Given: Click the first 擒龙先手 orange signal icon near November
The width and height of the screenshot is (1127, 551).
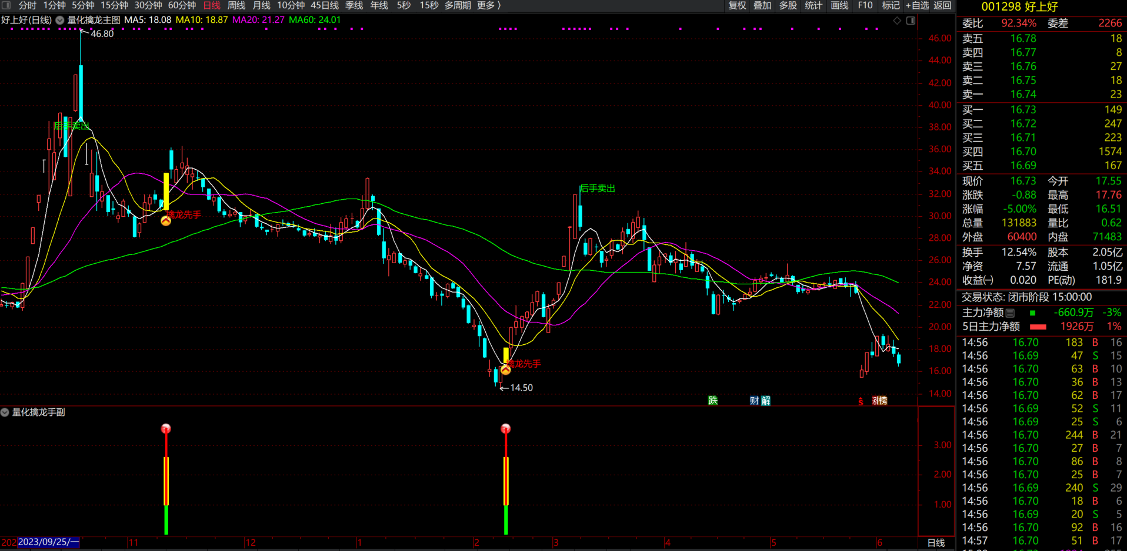Looking at the screenshot, I should point(166,221).
